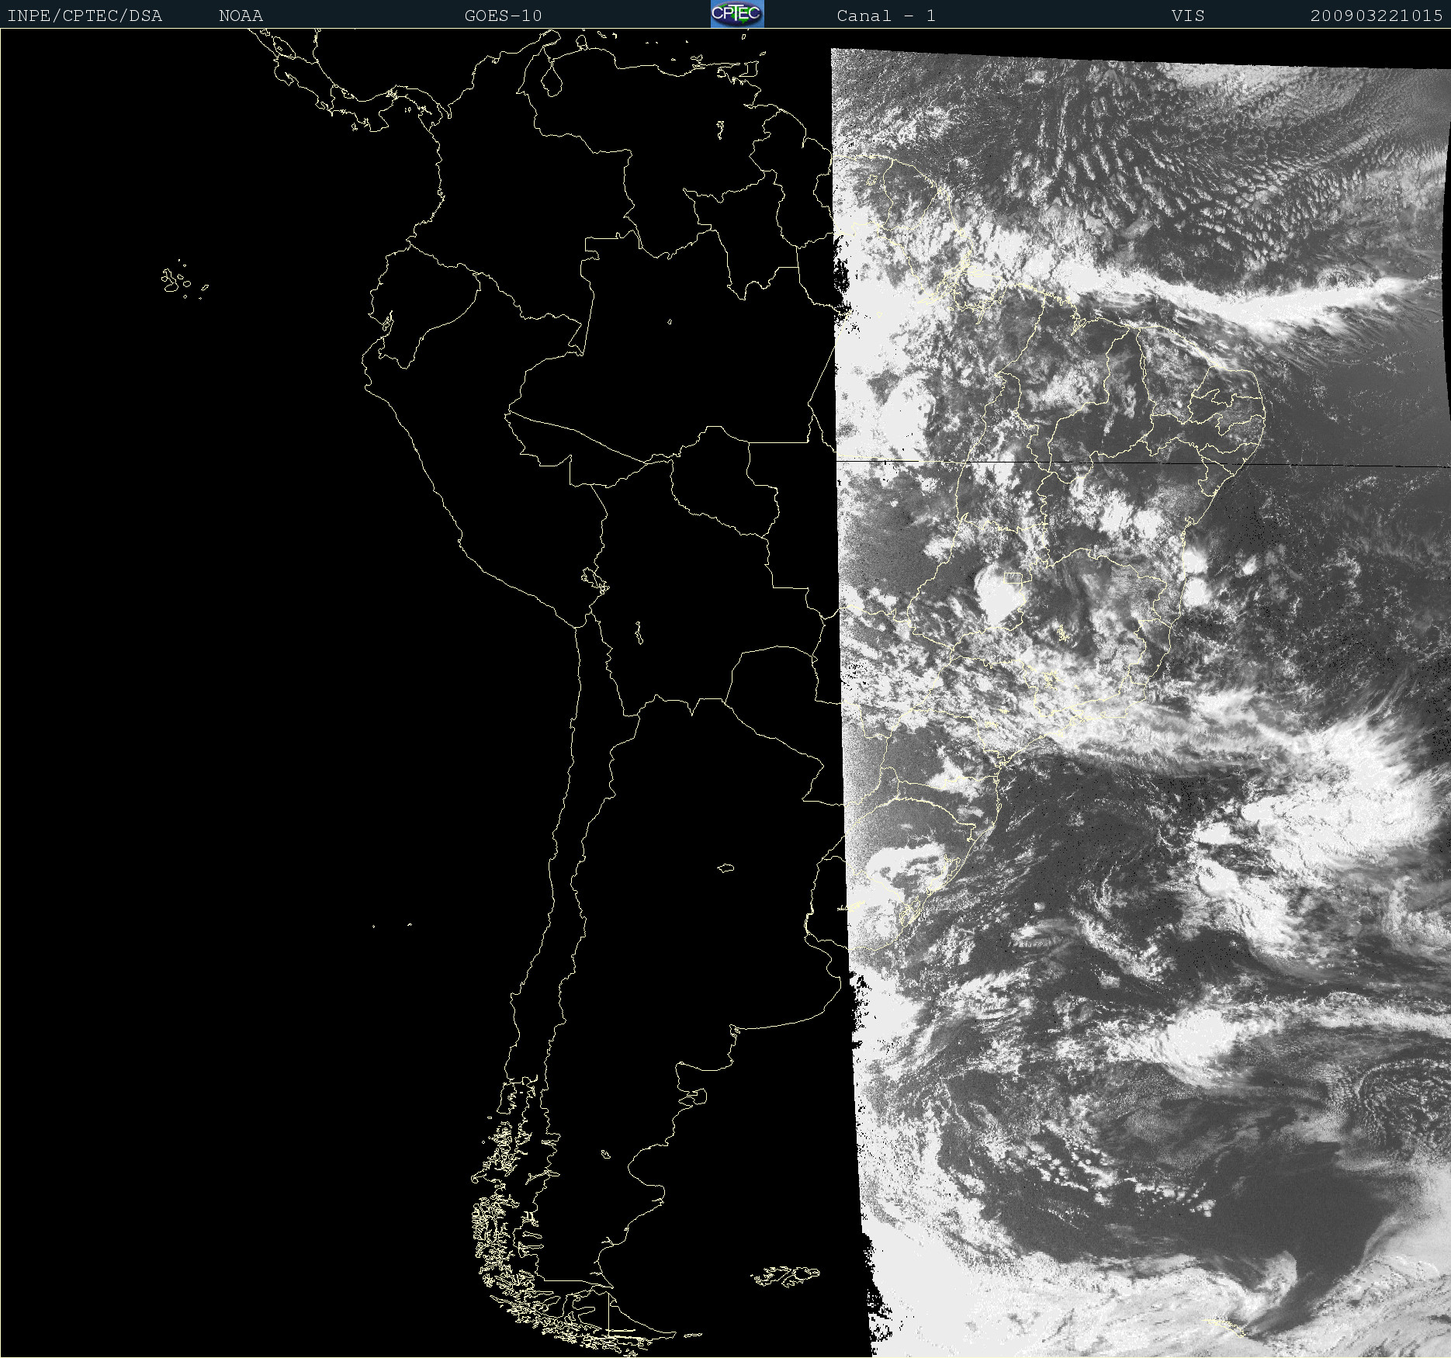Click the VIS channel label
The width and height of the screenshot is (1451, 1358).
pos(1188,16)
